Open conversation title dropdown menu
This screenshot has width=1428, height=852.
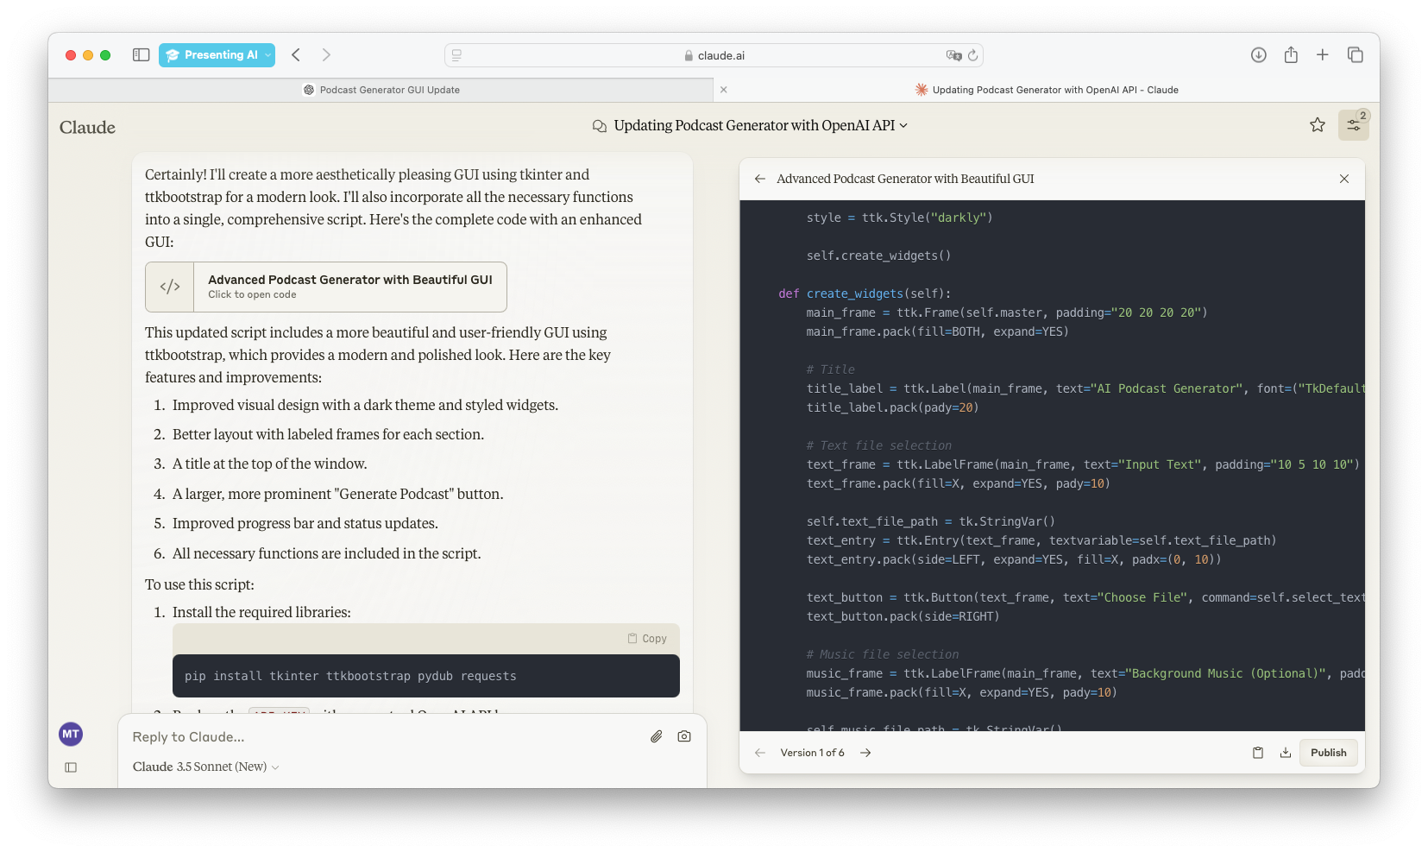(751, 126)
